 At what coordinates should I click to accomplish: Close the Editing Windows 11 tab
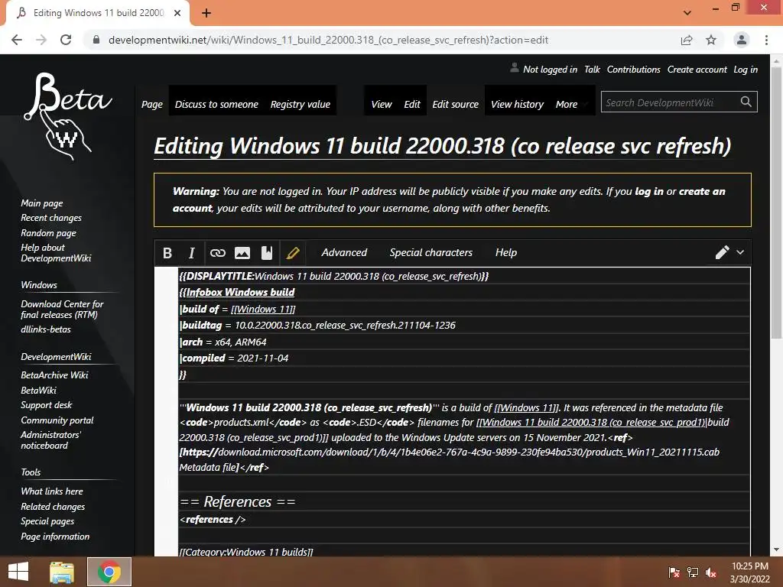pos(177,13)
